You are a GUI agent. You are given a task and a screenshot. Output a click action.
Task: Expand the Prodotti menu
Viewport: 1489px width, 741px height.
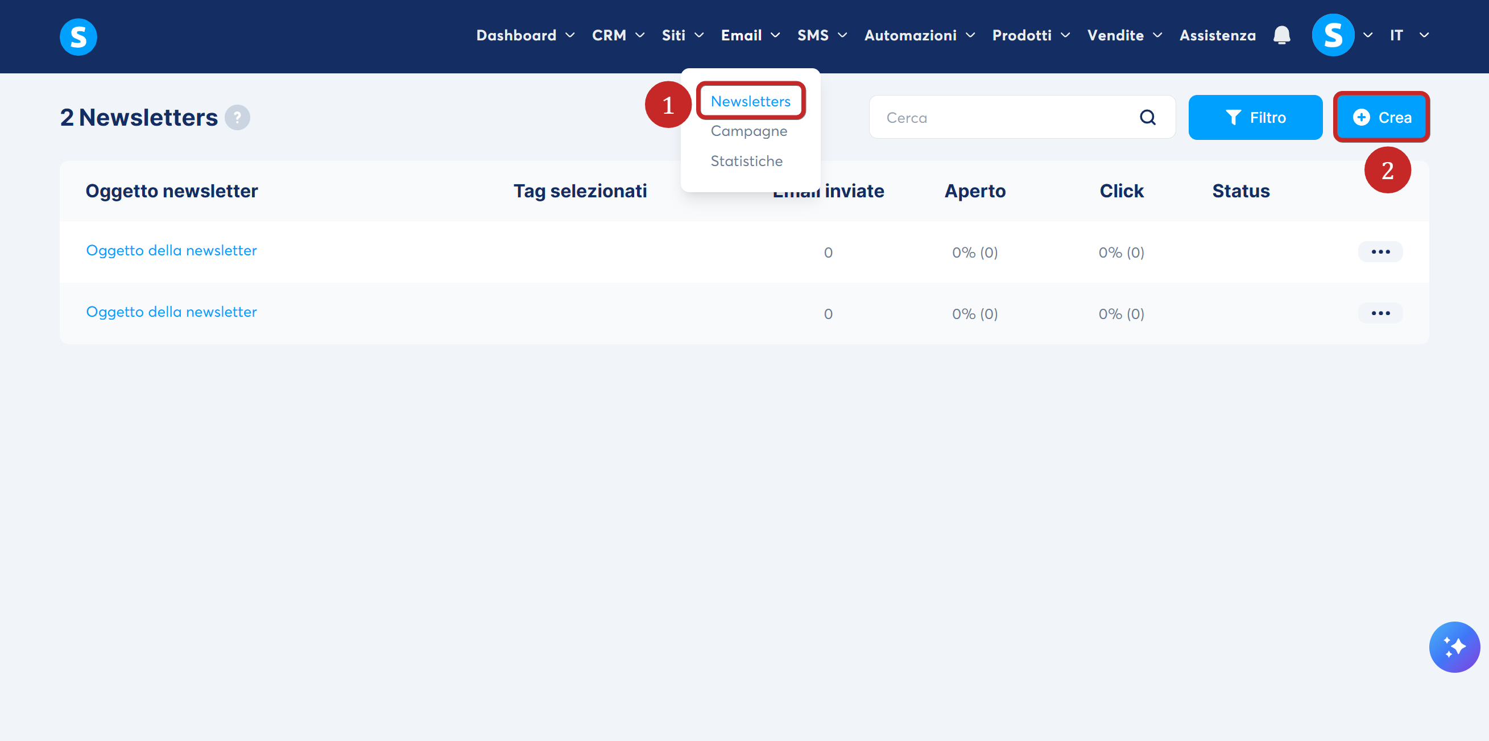pyautogui.click(x=1031, y=35)
